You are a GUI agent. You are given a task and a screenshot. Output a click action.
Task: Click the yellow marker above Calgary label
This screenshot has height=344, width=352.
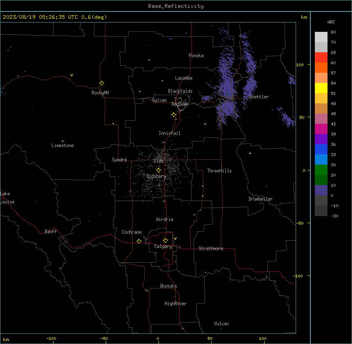tap(165, 241)
